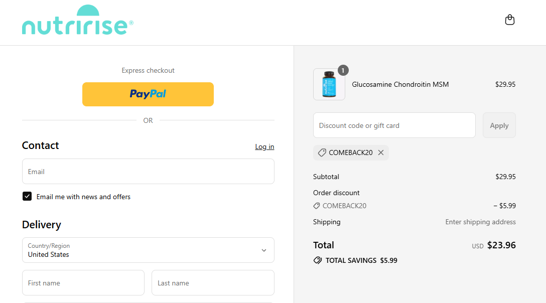Pay with PayPal express checkout
The image size is (546, 303).
pyautogui.click(x=148, y=94)
